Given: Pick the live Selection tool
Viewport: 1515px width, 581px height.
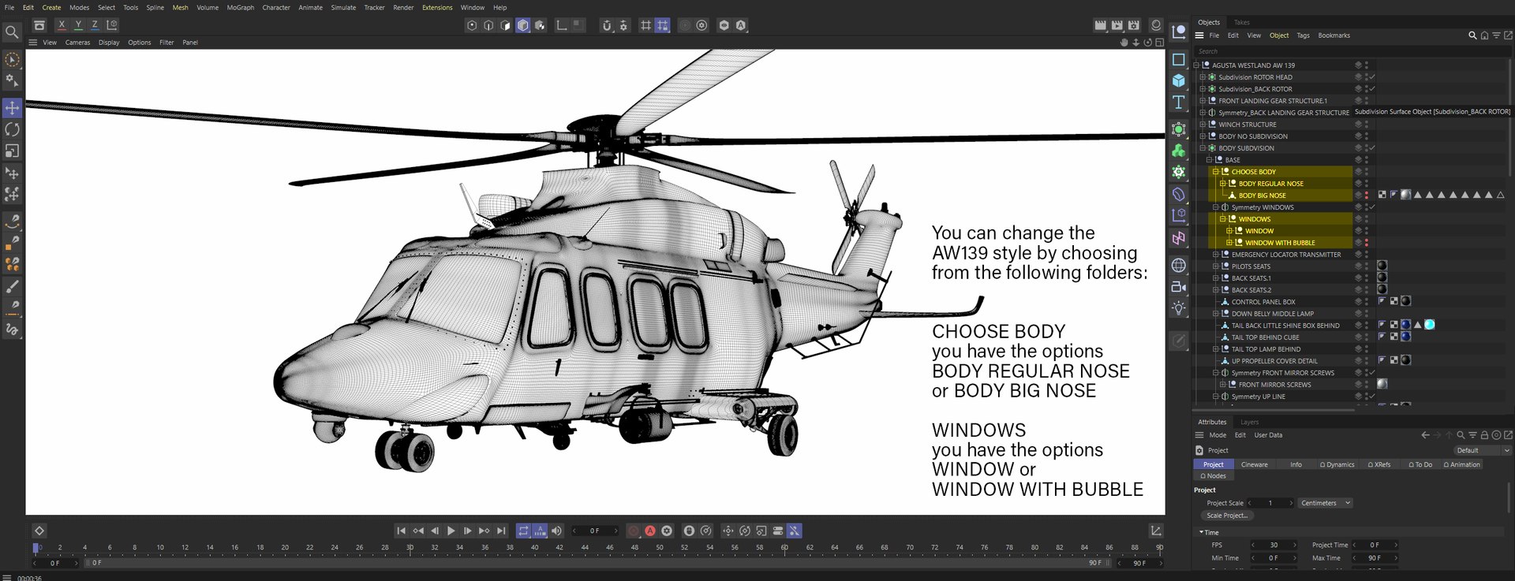Looking at the screenshot, I should (12, 60).
